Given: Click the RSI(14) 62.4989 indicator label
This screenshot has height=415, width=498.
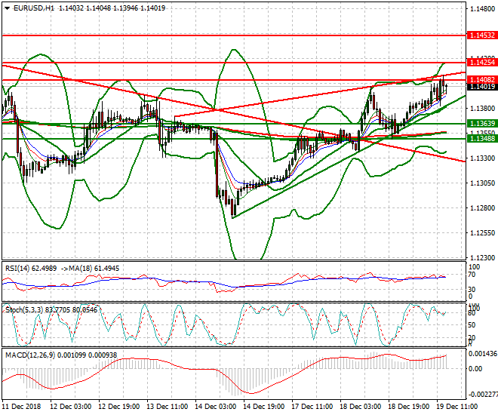Looking at the screenshot, I should [x=31, y=269].
